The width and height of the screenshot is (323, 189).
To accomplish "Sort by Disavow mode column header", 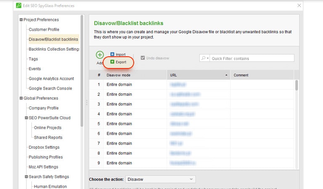I will (135, 75).
